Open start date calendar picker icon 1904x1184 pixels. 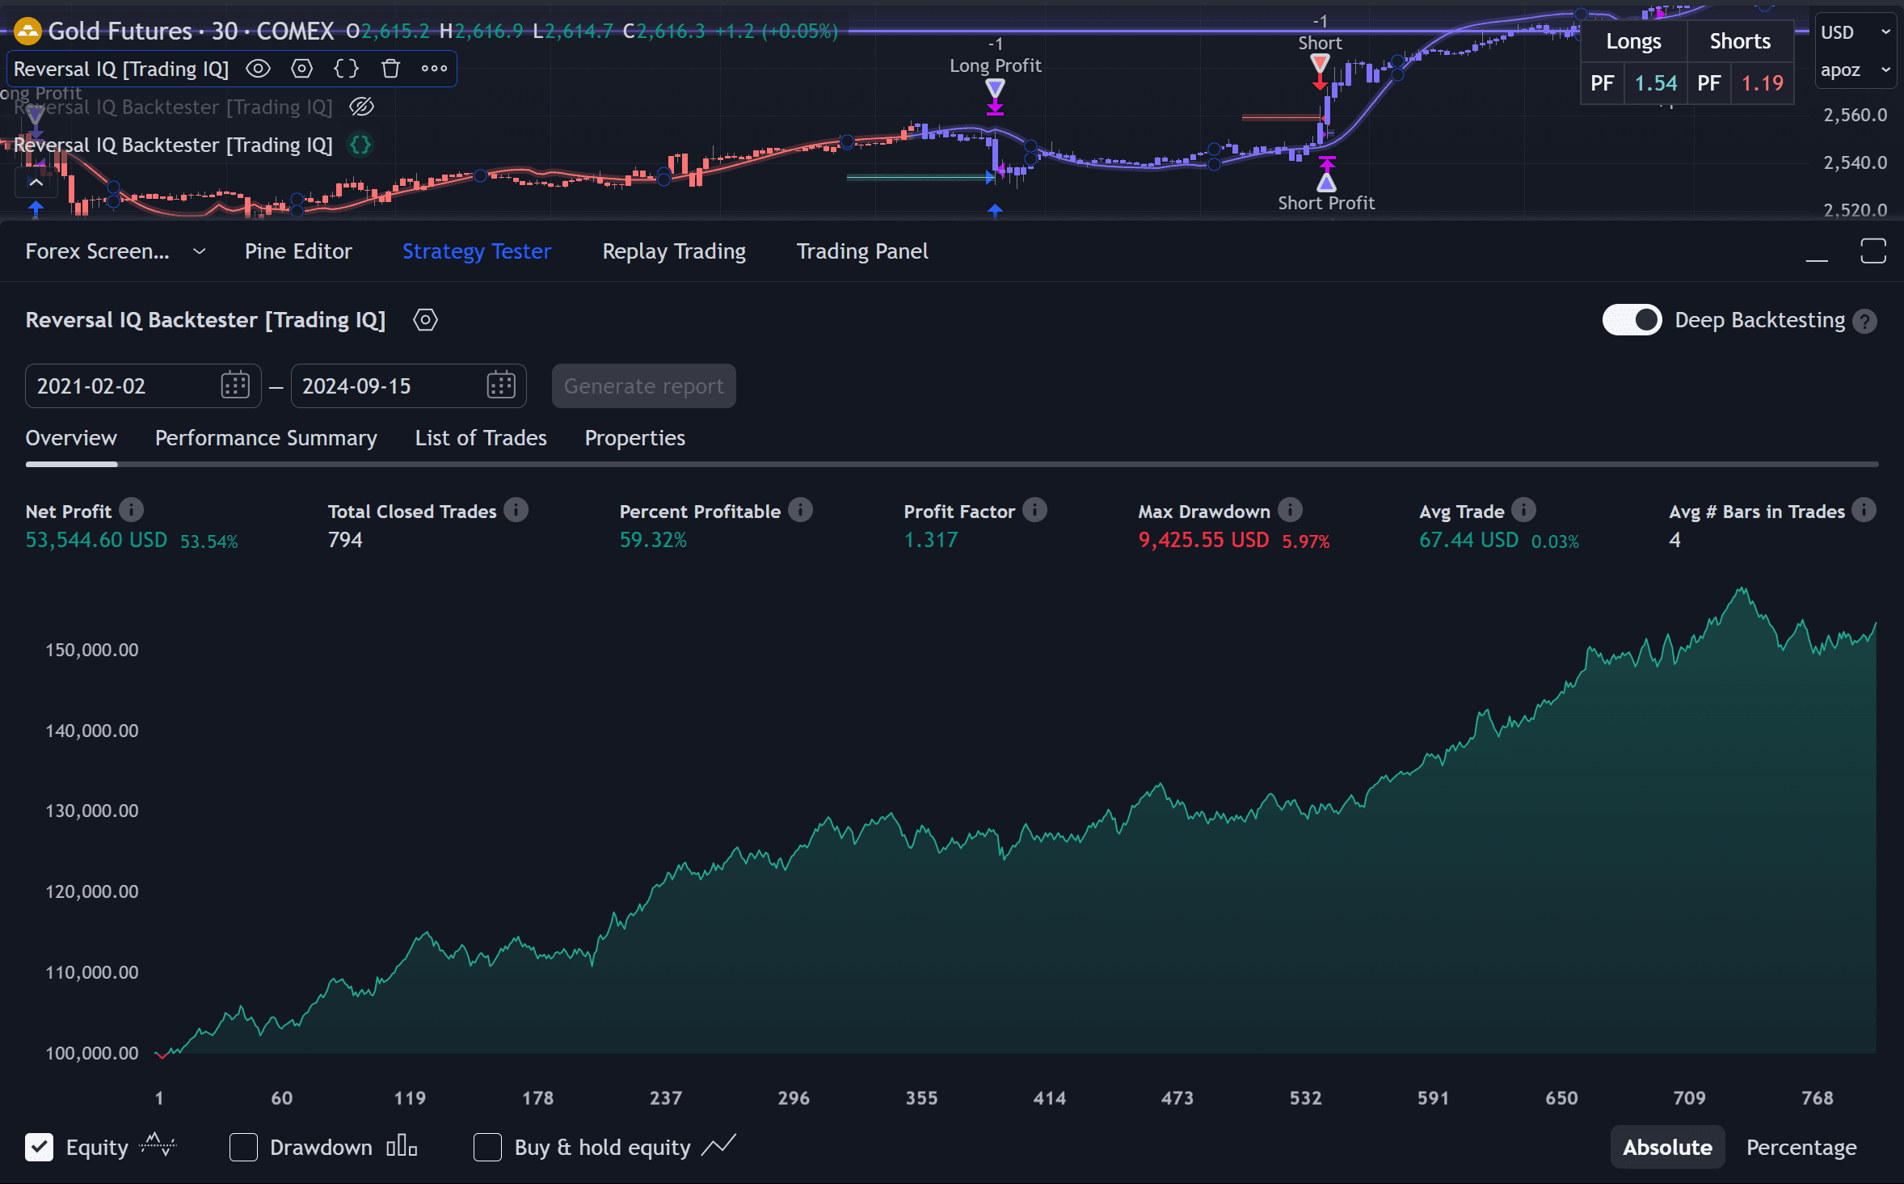[x=235, y=386]
